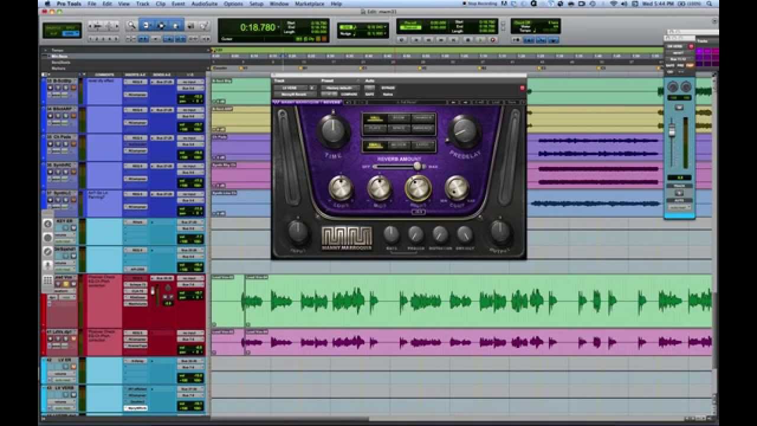Toggle plugin BYPASS button
Screen dimensions: 757x426
pos(388,88)
